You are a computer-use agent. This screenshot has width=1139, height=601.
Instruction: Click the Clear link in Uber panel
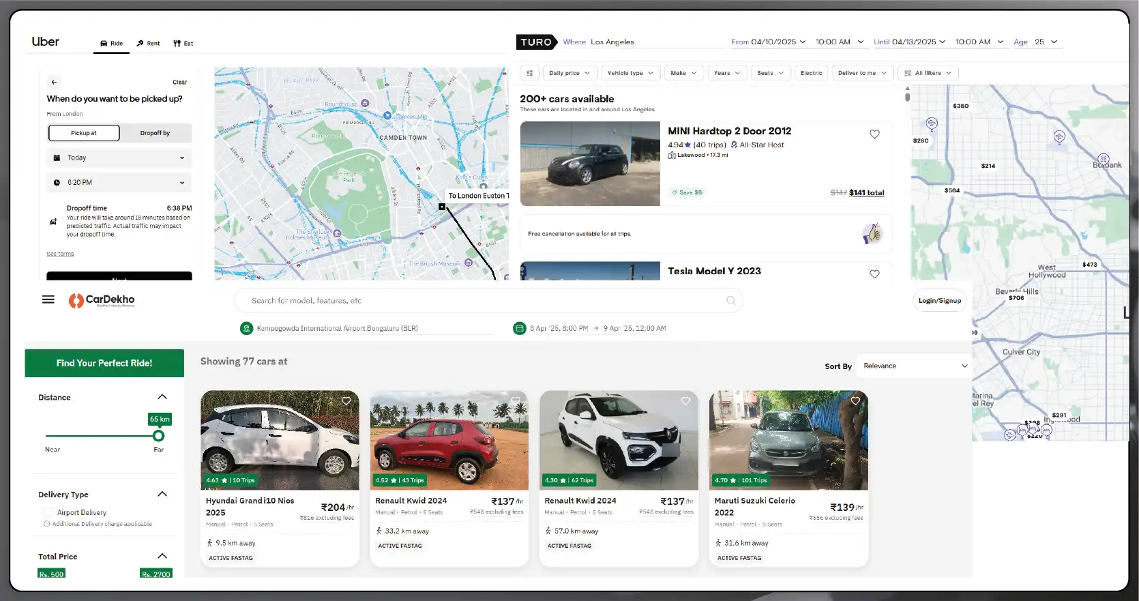point(179,82)
